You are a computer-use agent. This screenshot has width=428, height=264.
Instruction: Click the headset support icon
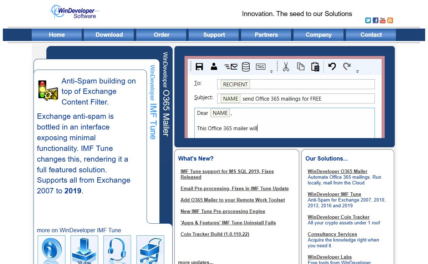117,250
